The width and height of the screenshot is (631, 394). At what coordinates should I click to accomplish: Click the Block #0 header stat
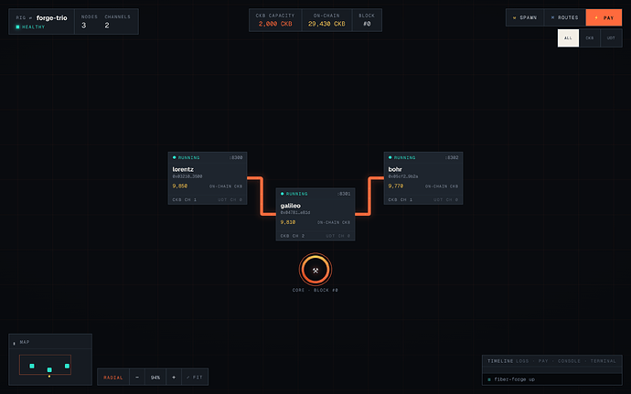click(367, 20)
